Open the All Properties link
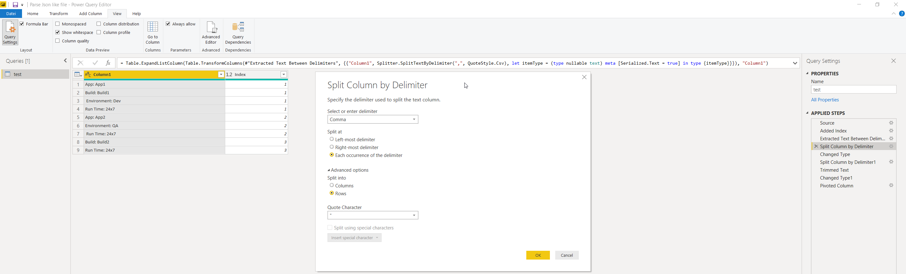 (825, 99)
